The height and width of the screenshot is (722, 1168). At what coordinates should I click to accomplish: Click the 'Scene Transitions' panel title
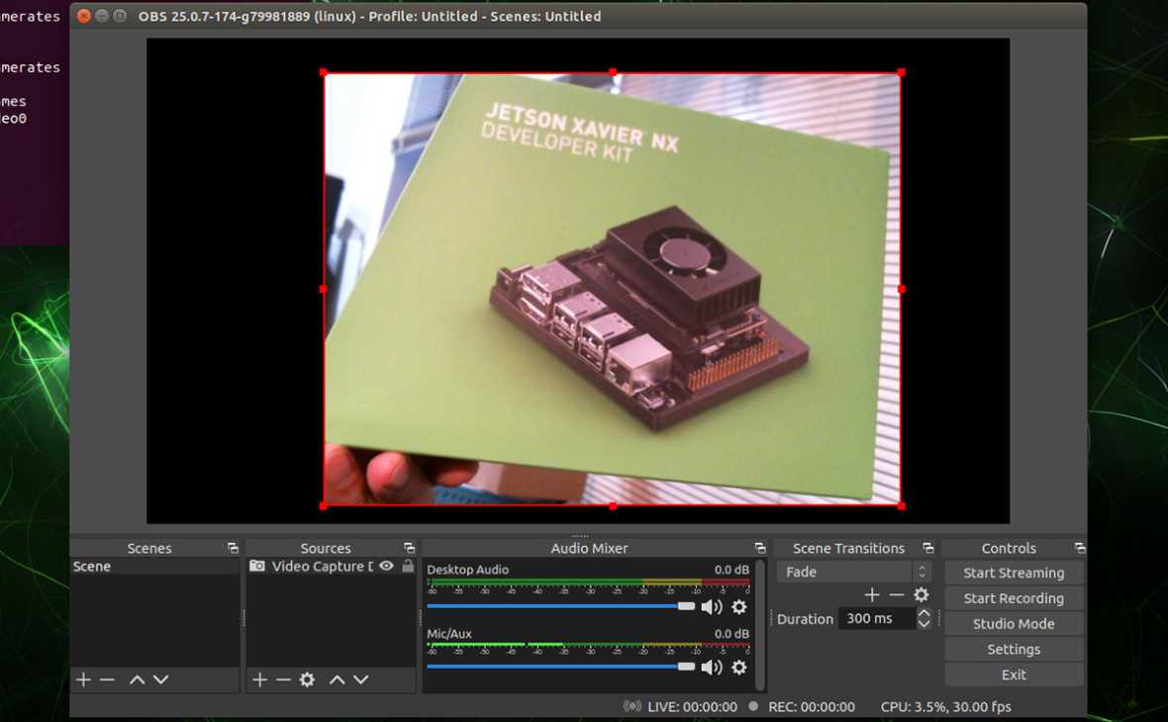coord(848,548)
